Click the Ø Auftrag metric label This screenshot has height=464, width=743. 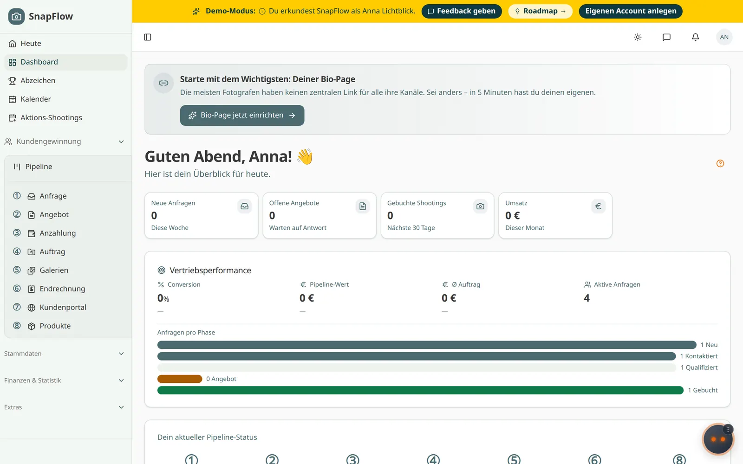point(466,284)
